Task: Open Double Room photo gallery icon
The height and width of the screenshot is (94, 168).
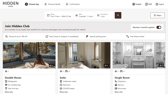Action: [x=52, y=65]
